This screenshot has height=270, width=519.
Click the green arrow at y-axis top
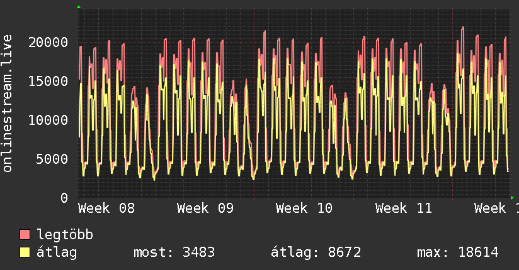[x=79, y=7]
